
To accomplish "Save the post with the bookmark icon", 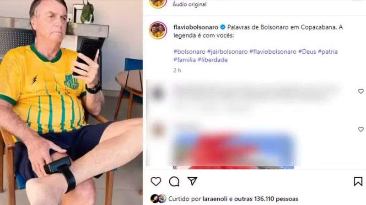I will [358, 181].
